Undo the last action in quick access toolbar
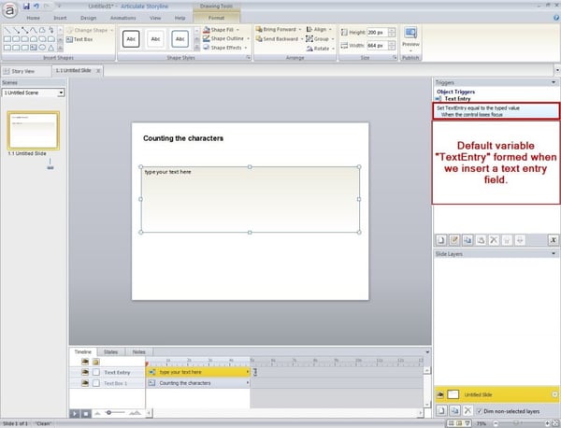This screenshot has height=428, width=561. click(36, 7)
